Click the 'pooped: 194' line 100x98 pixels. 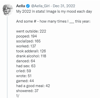pos(27,36)
